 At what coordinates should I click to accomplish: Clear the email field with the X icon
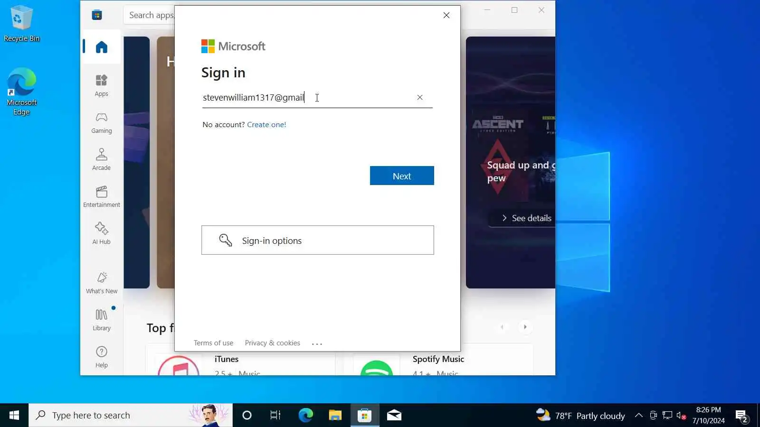(420, 97)
